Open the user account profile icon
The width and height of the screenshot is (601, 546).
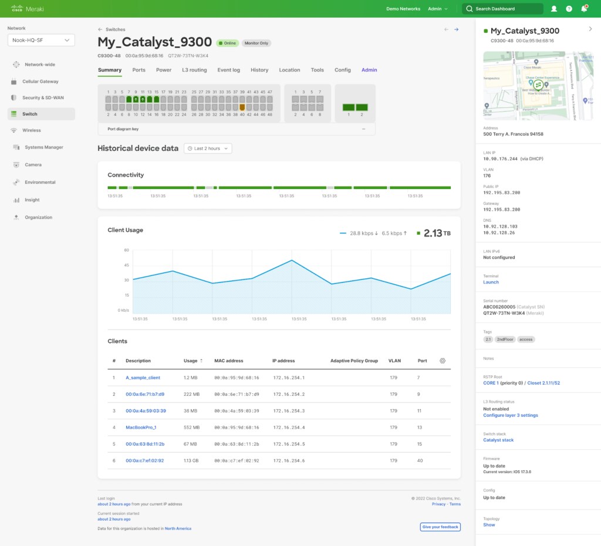coord(554,9)
